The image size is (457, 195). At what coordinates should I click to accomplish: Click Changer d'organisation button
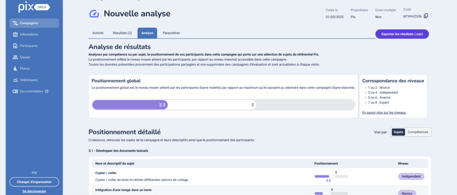(x=34, y=182)
